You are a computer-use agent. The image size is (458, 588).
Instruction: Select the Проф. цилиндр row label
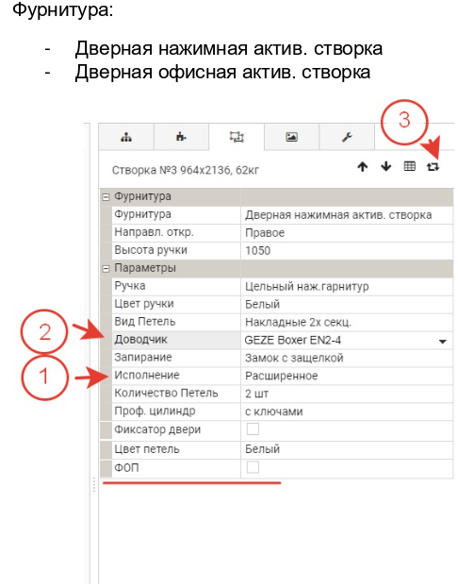[x=155, y=412]
